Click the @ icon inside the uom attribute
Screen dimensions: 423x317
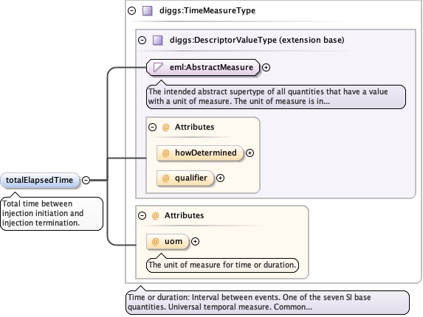pyautogui.click(x=155, y=241)
